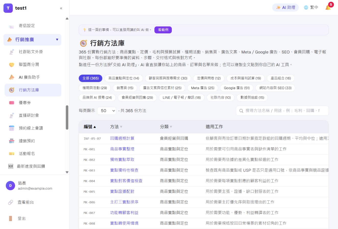The width and height of the screenshot is (338, 229).
Task: Filter by 會員經營與回購 (29) category
Action: click(137, 98)
